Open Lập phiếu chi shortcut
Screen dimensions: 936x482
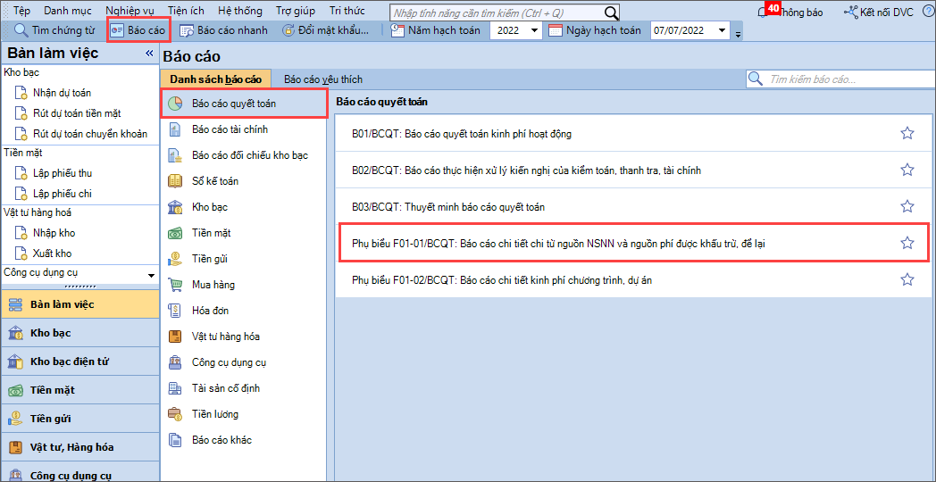tap(63, 194)
